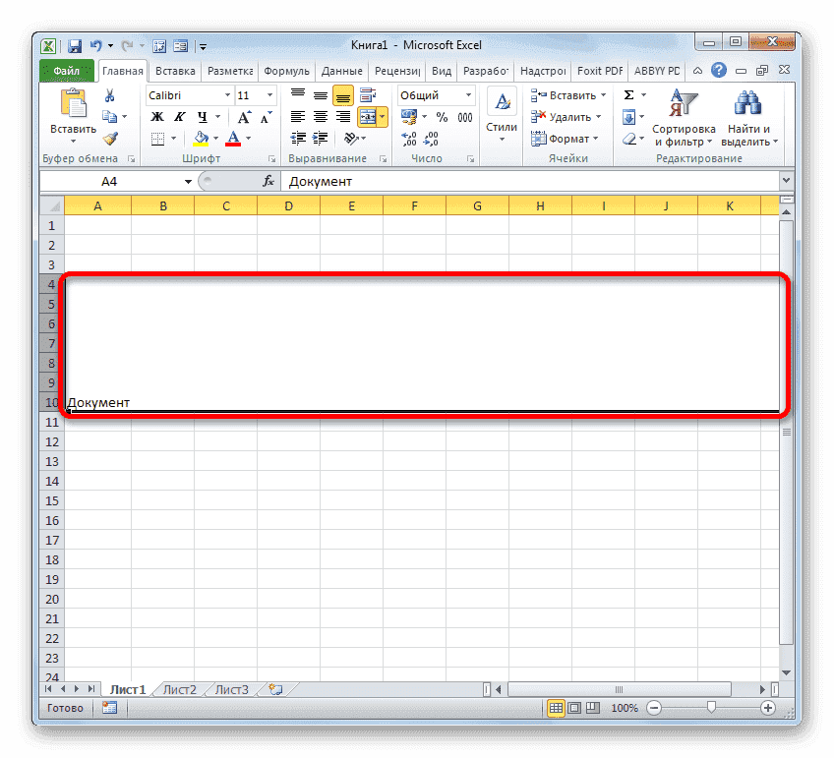Apply italic formatting with the К icon
834x758 pixels.
pos(178,116)
